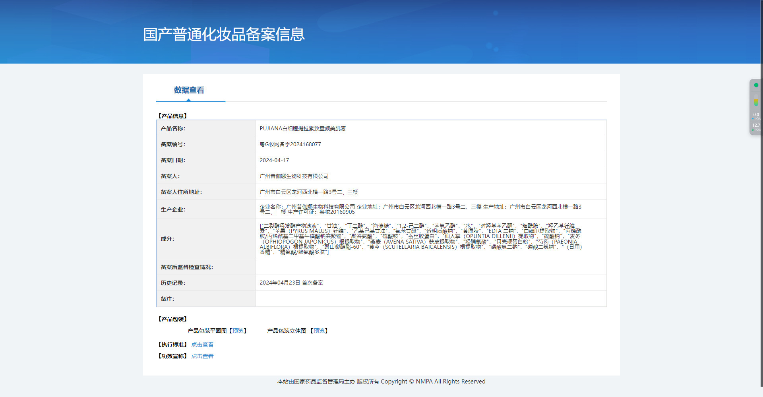Click the upload speed arrow indicator
Image resolution: width=763 pixels, height=397 pixels.
[x=753, y=119]
